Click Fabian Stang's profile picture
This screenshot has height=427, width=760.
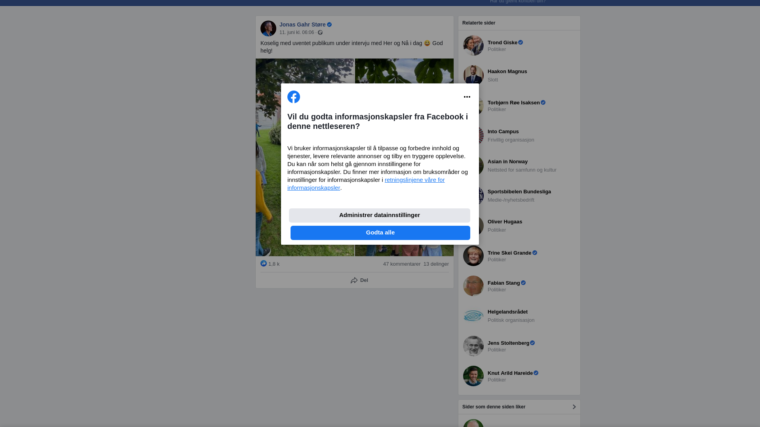point(473,286)
